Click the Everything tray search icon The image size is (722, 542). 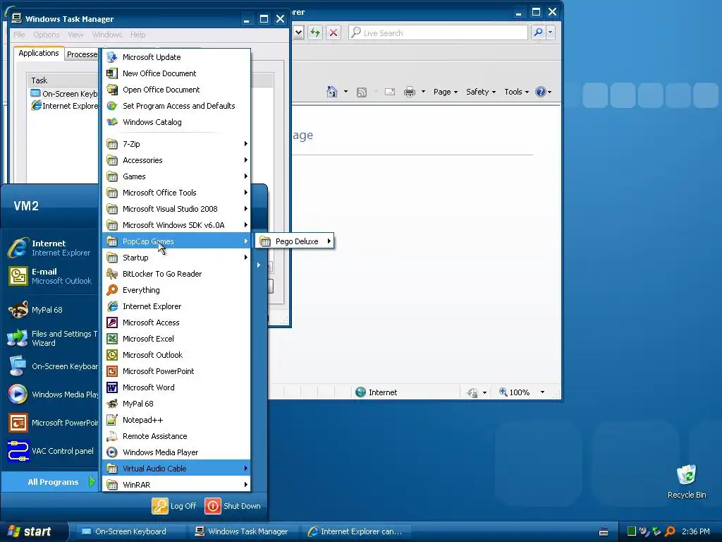pos(671,531)
